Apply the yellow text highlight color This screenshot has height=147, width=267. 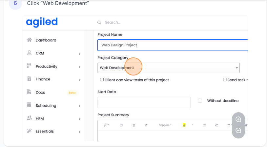point(184,125)
